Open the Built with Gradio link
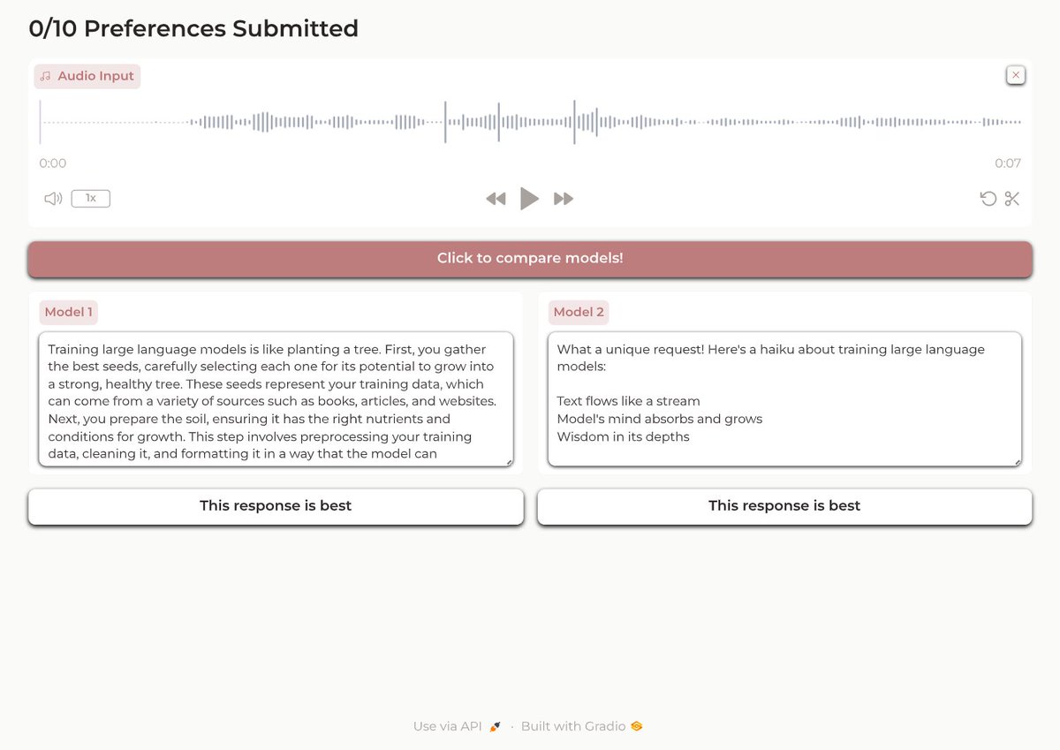Screen dimensions: 1060x750 pyautogui.click(x=582, y=726)
